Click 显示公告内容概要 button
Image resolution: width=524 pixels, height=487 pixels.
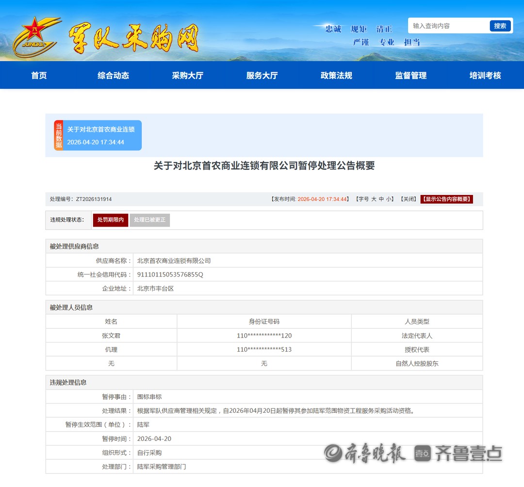click(x=446, y=199)
